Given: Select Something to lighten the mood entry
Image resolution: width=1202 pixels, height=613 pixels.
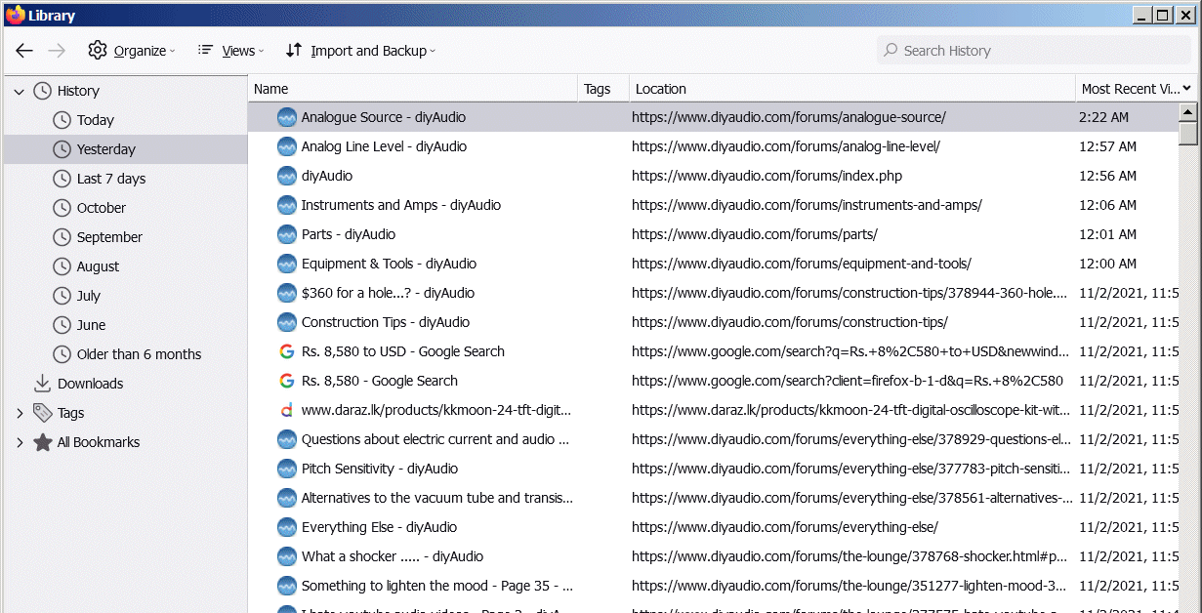Looking at the screenshot, I should 712,586.
